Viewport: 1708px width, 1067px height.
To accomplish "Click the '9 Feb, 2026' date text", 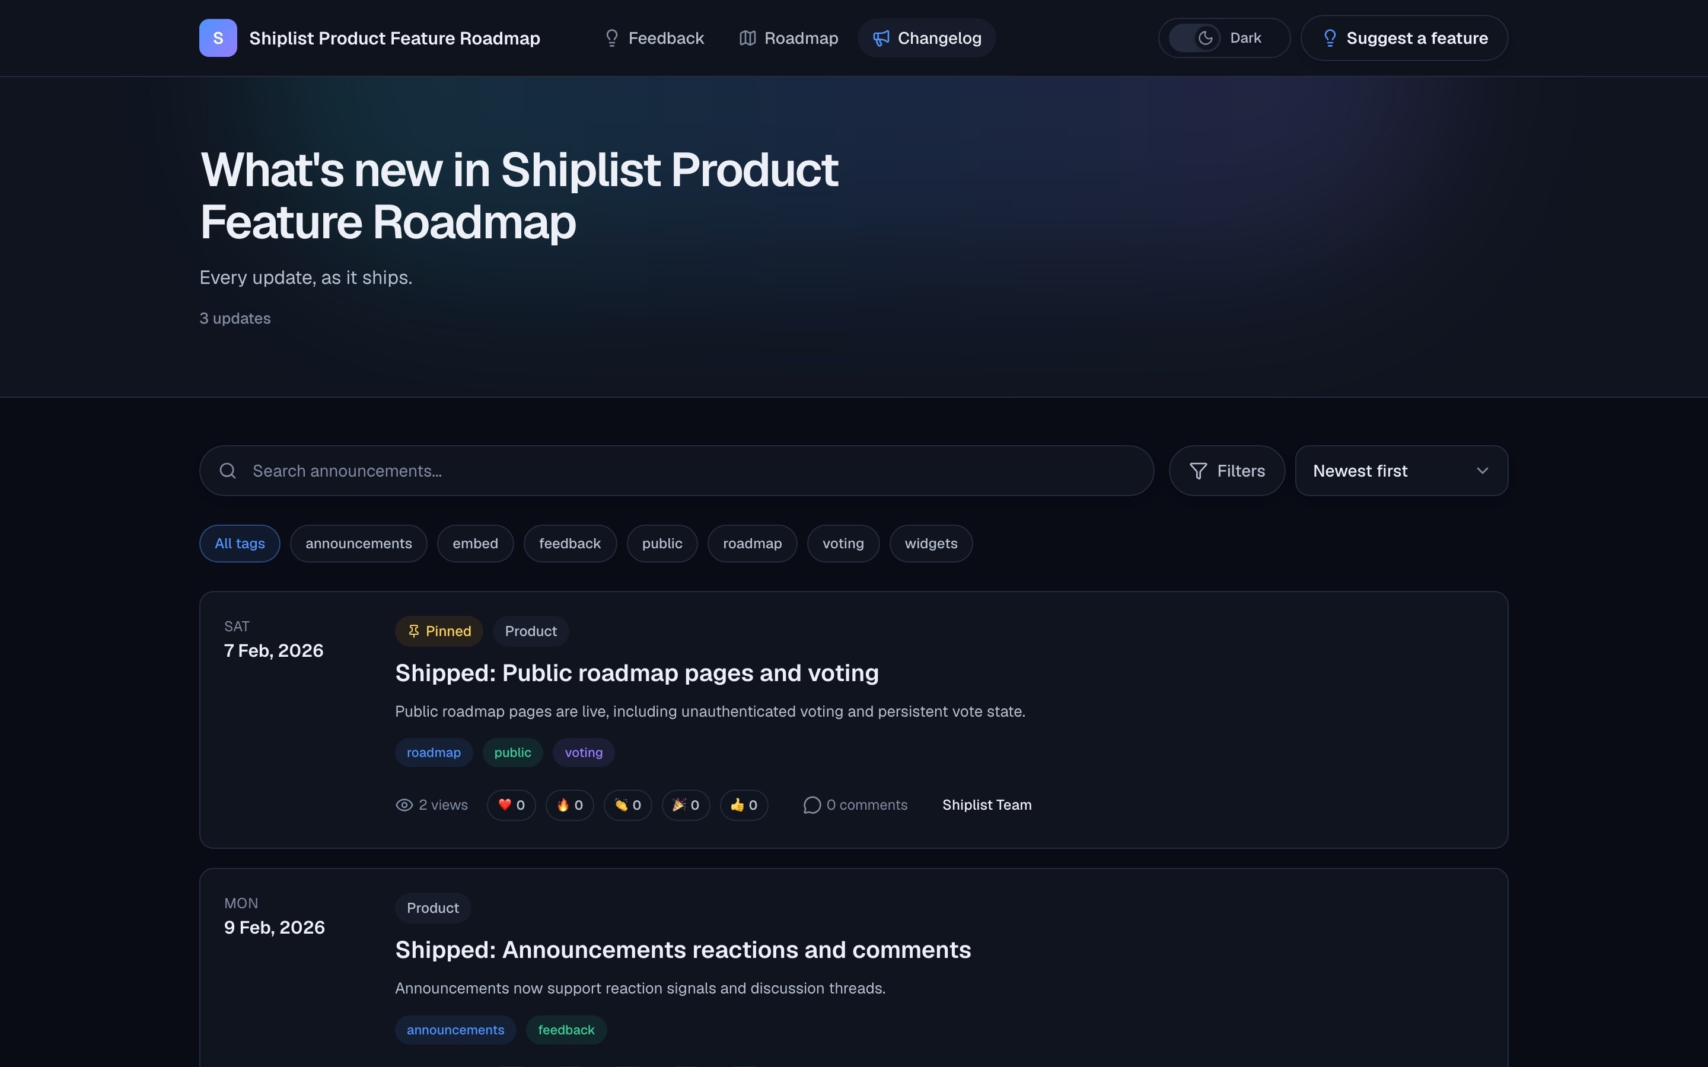I will [x=275, y=927].
